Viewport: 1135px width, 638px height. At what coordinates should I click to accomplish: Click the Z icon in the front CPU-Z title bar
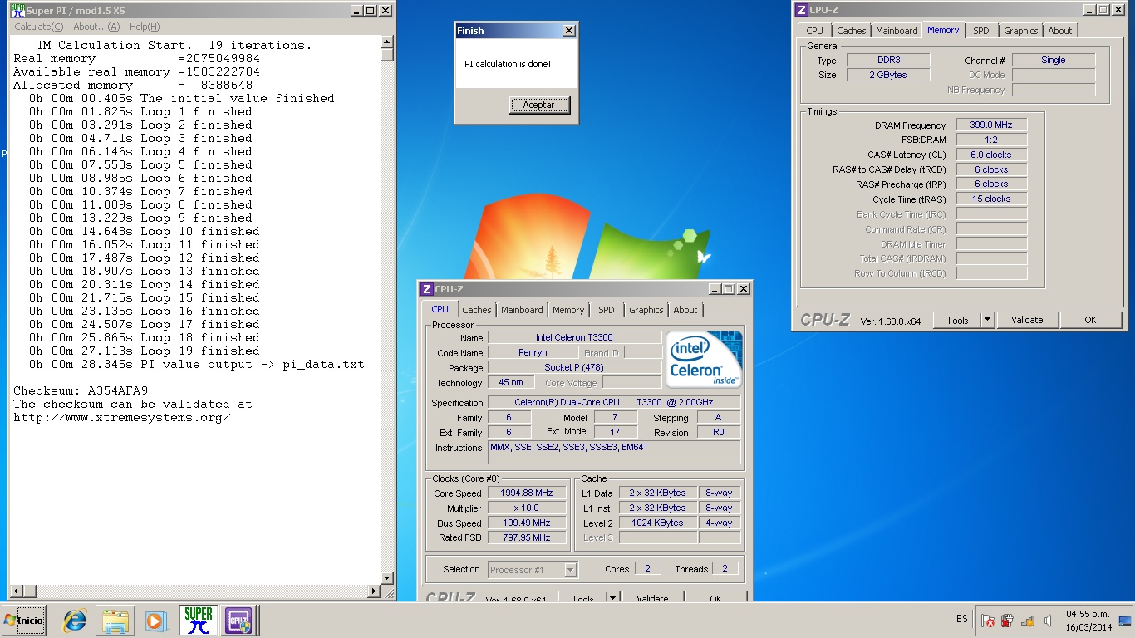tap(426, 289)
